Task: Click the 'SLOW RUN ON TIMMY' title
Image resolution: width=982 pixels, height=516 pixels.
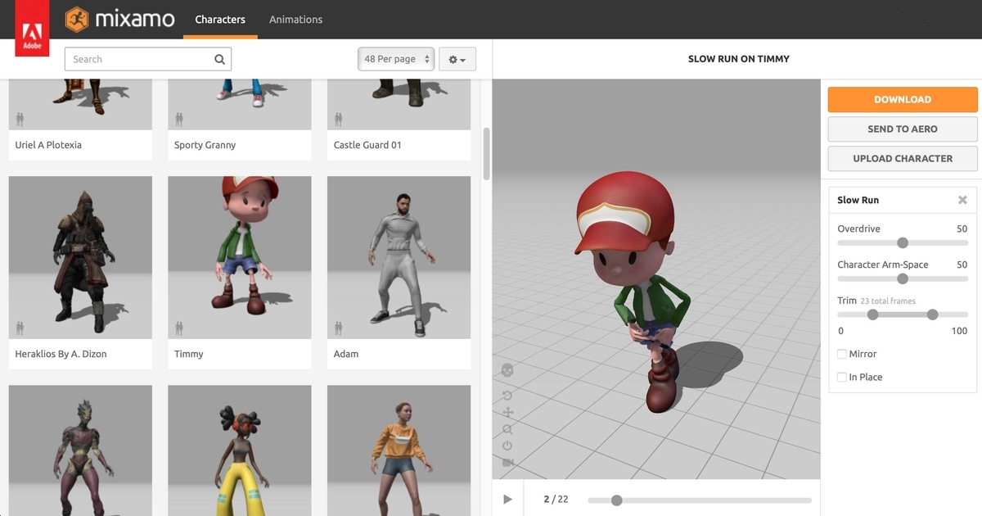Action: tap(739, 59)
